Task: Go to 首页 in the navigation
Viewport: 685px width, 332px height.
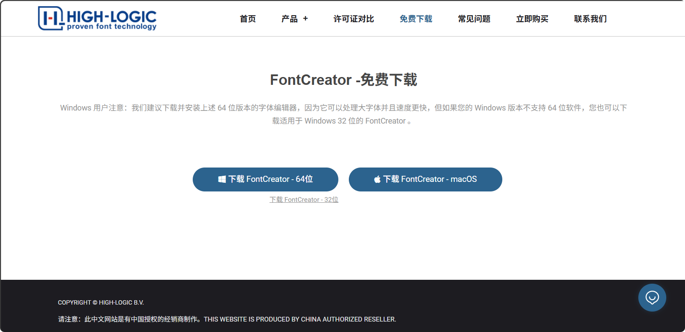Action: 248,19
